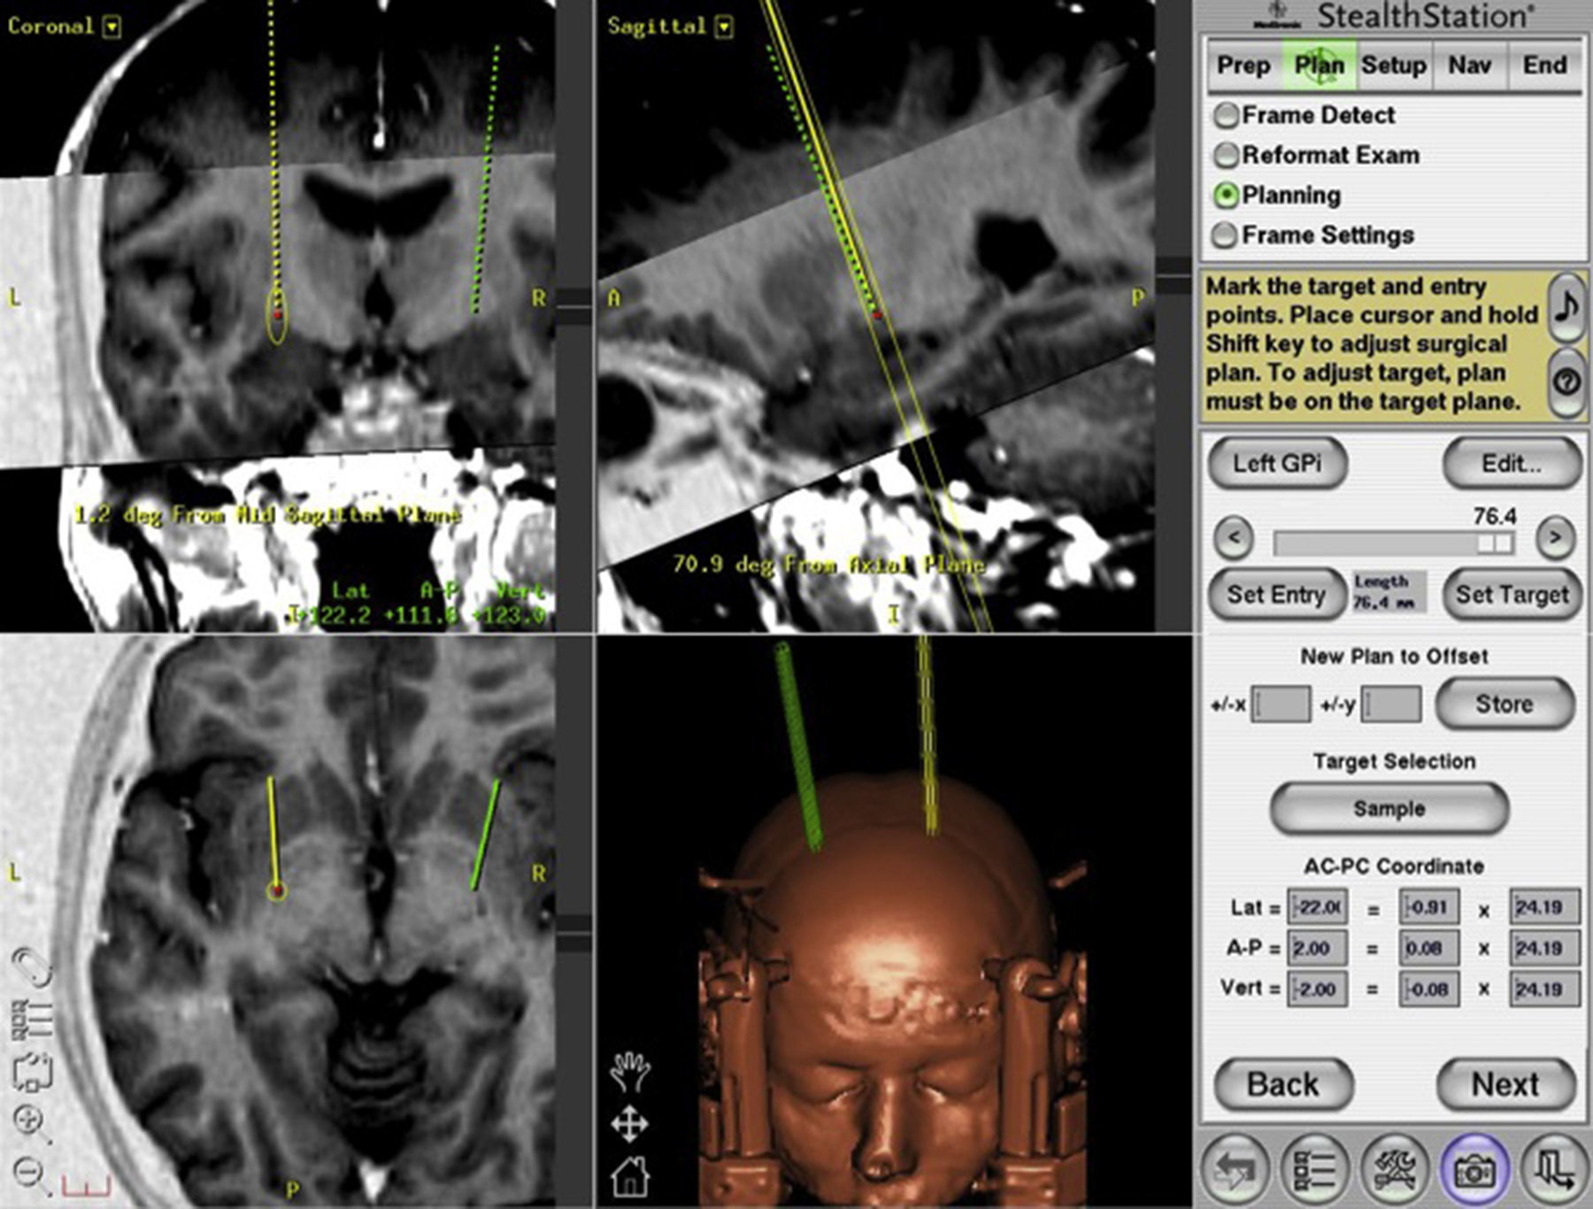Select the hand grab tool in 3D view
Image resolution: width=1593 pixels, height=1209 pixels.
(629, 1071)
